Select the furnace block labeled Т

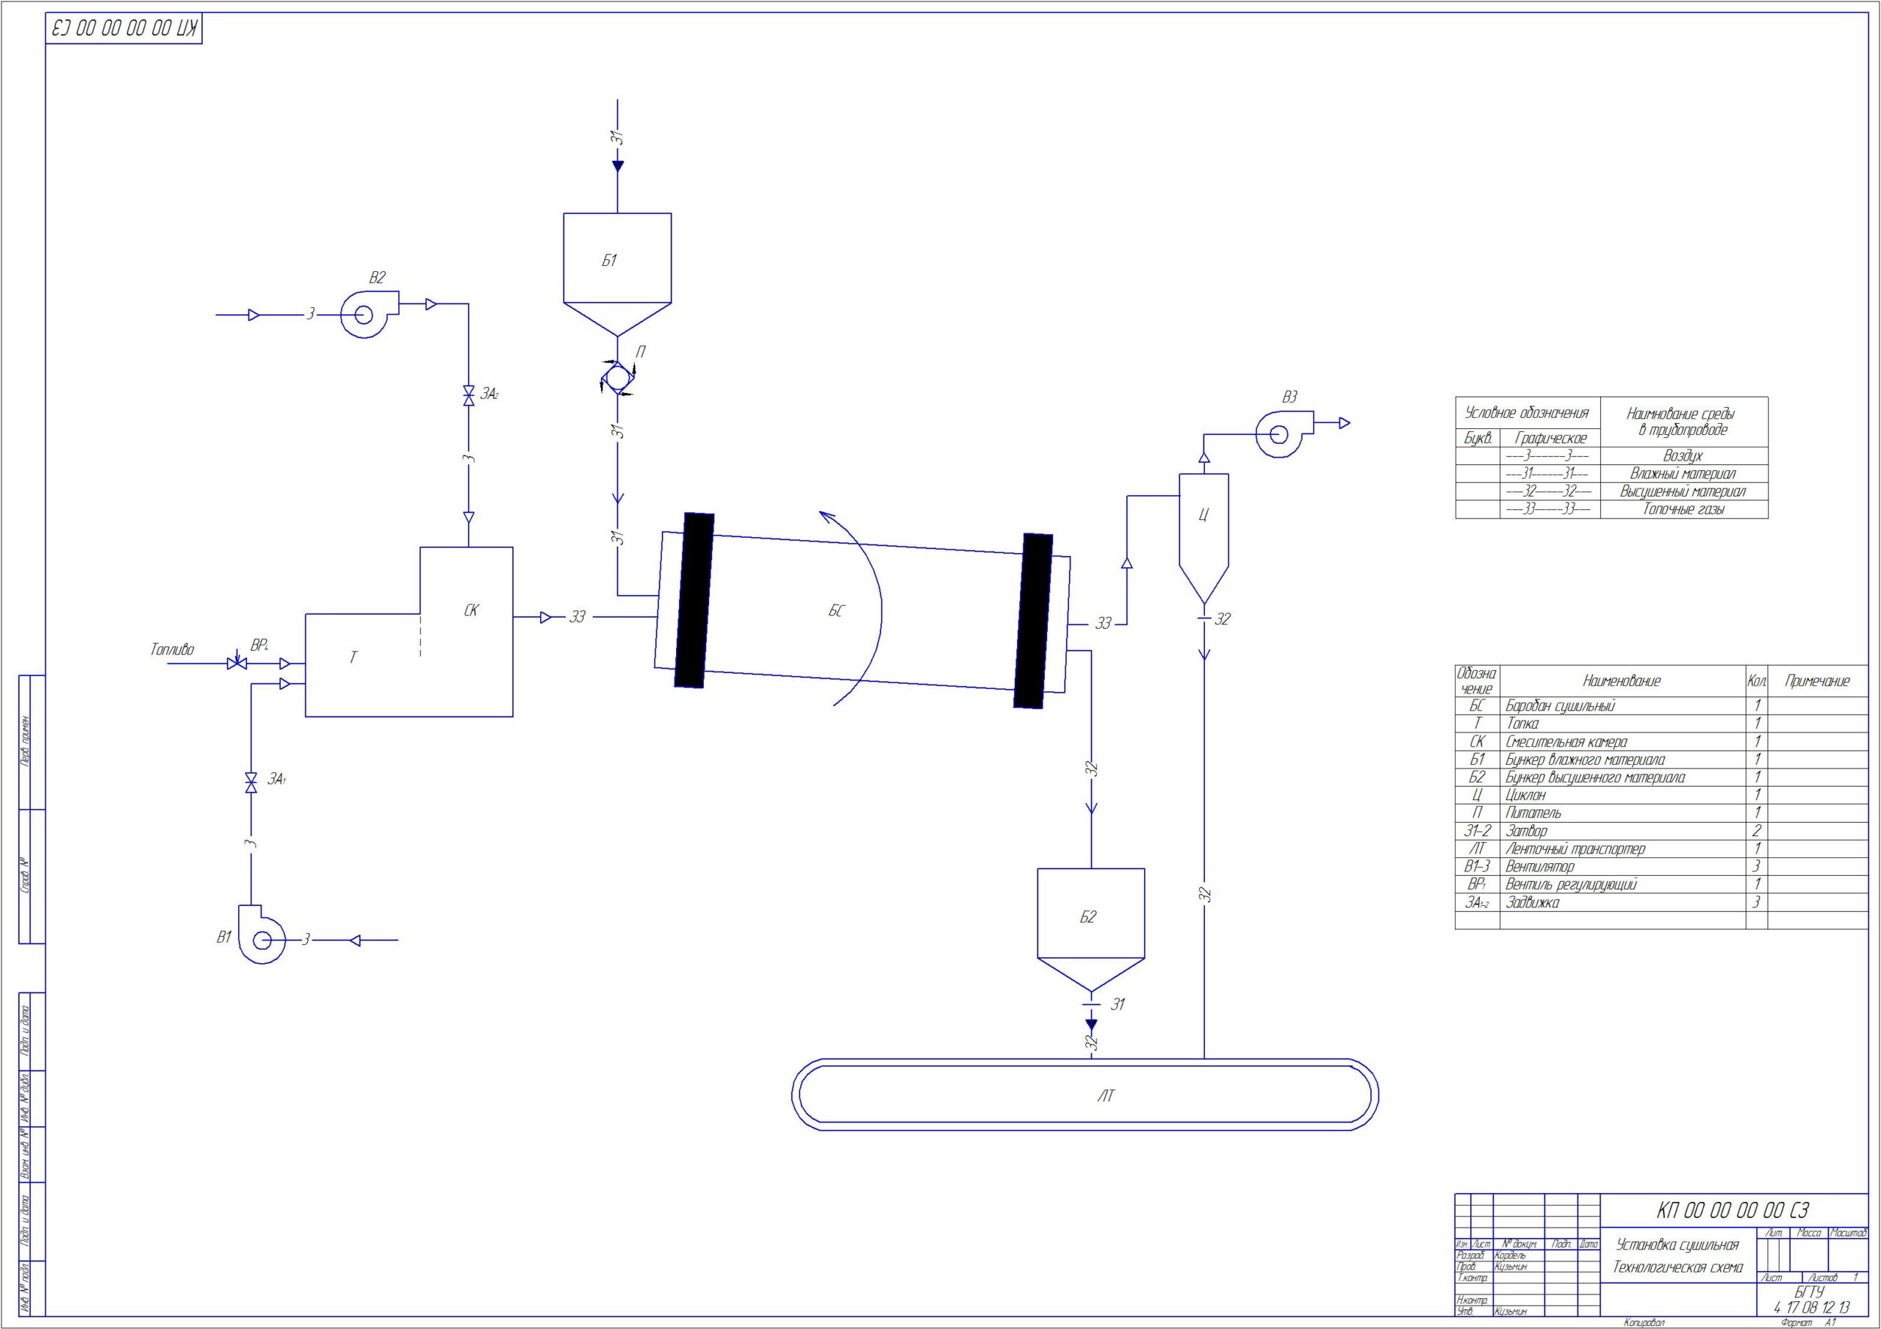click(x=362, y=664)
